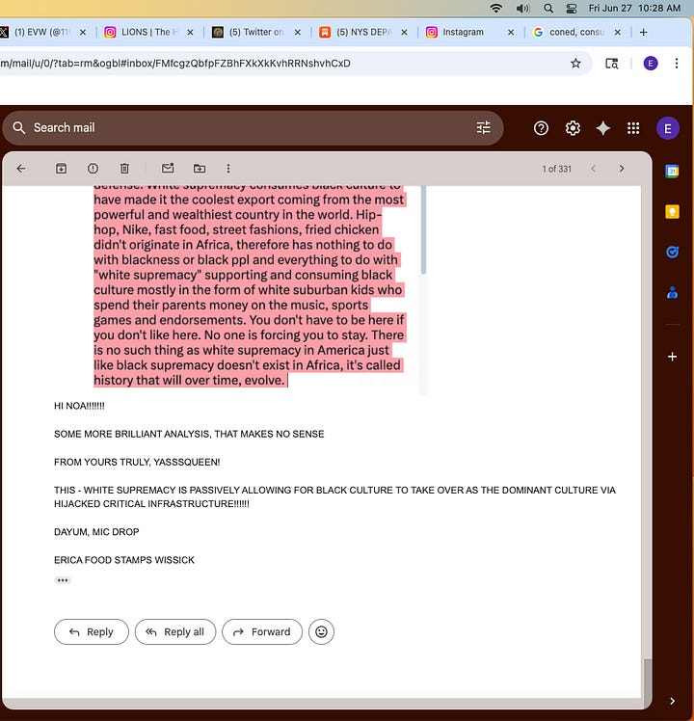Click the '1 of 331' counter text
Screen dimensions: 694x721
[556, 169]
